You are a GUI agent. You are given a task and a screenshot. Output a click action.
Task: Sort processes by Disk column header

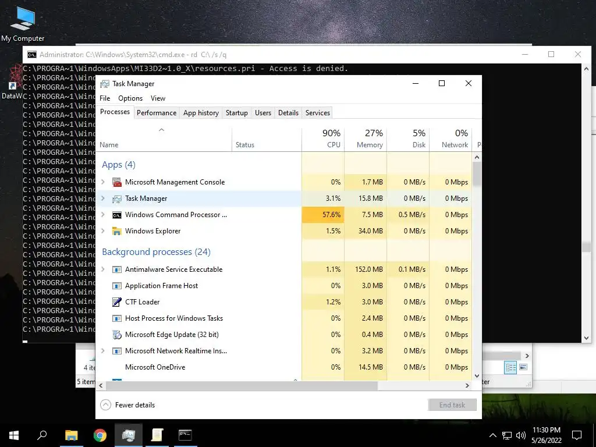point(408,139)
